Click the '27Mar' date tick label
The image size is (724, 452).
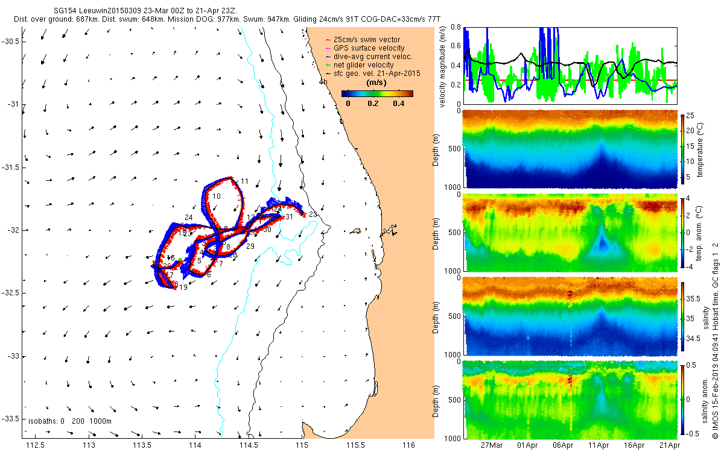point(491,445)
